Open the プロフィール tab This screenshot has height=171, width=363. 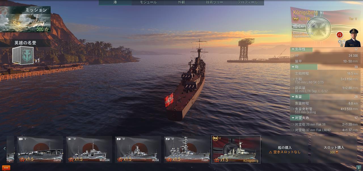(248, 3)
